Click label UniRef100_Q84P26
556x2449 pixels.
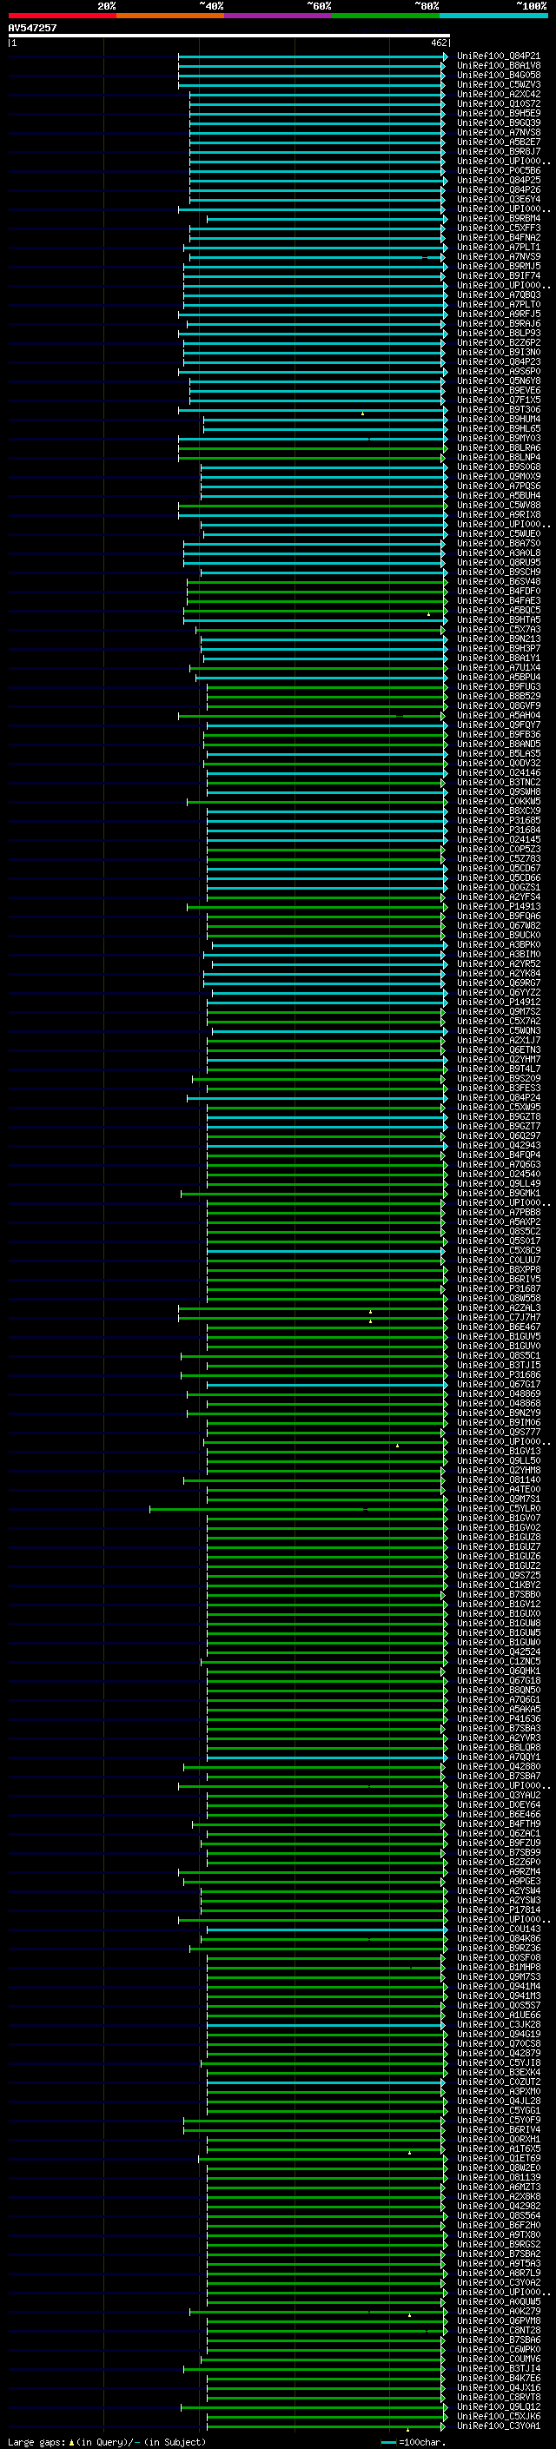[498, 190]
